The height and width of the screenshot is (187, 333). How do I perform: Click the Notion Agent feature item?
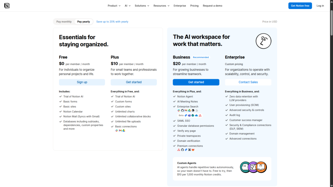click(x=185, y=96)
